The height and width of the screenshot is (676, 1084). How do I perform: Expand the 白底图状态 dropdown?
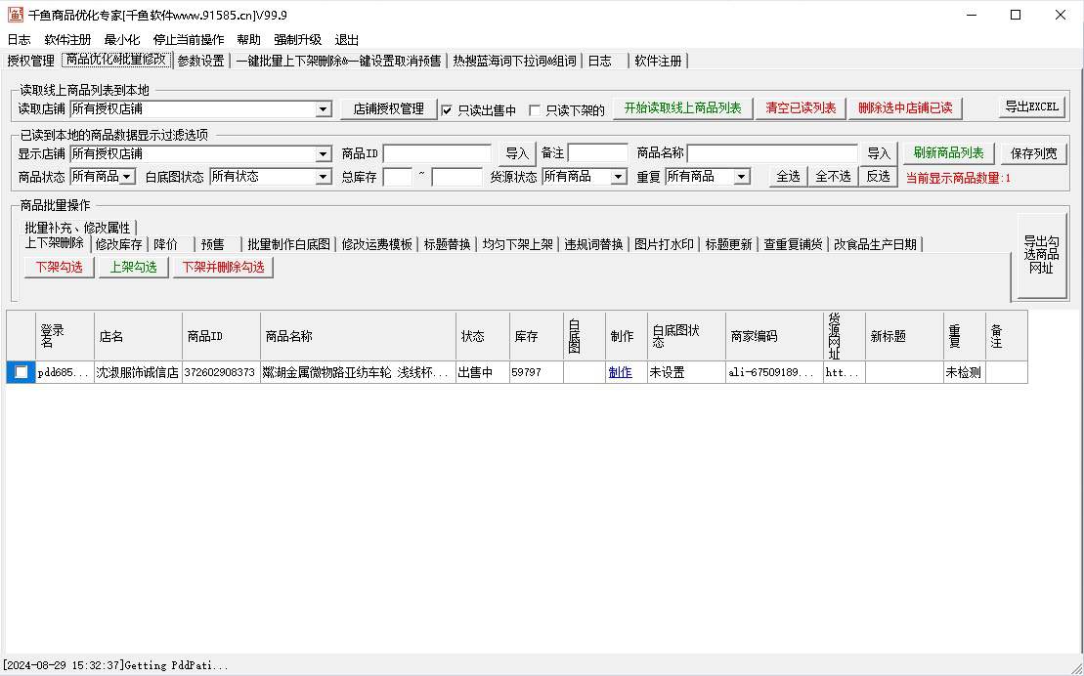[x=324, y=177]
